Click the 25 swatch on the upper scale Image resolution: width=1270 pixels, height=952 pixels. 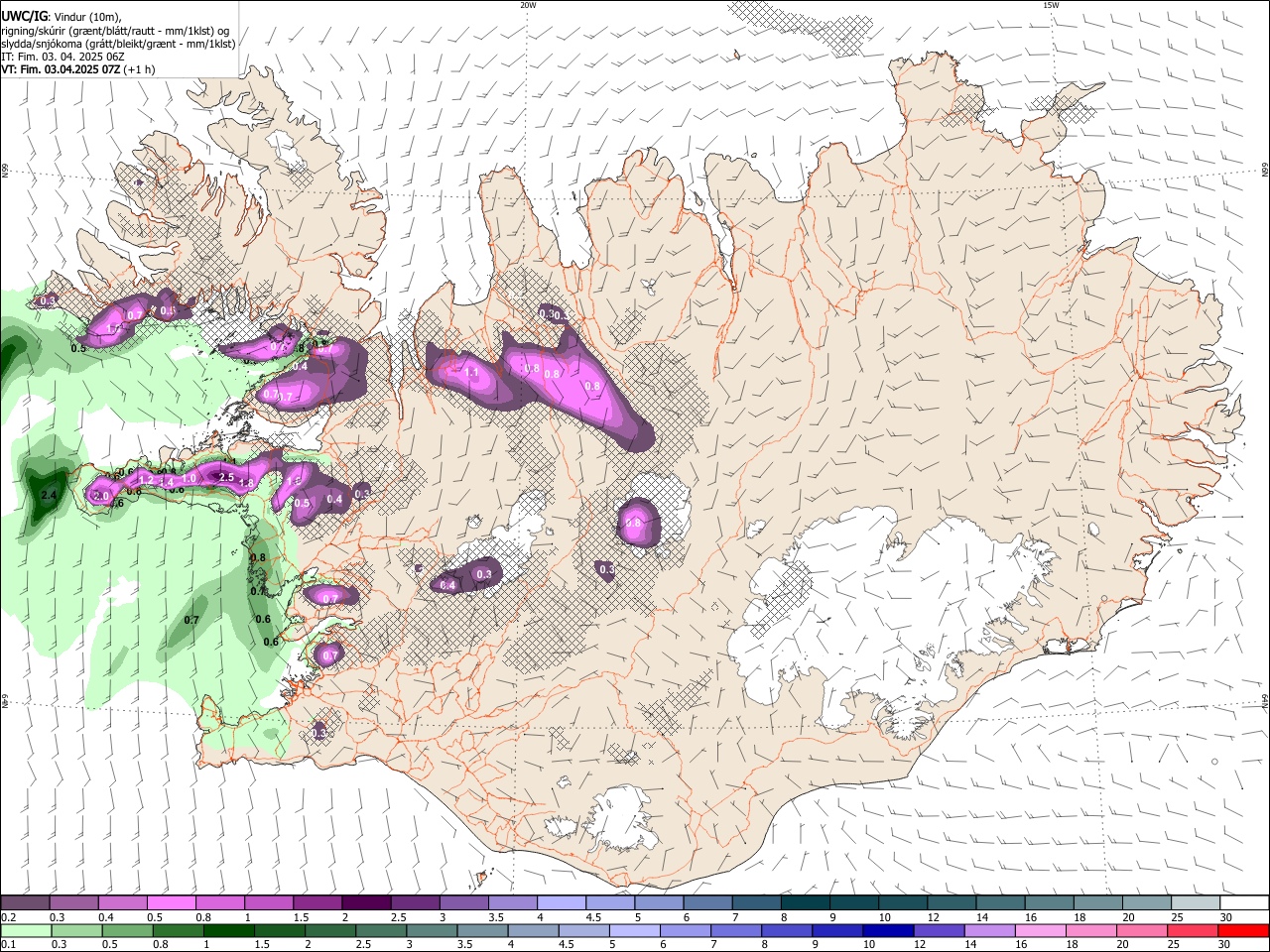[x=1195, y=903]
